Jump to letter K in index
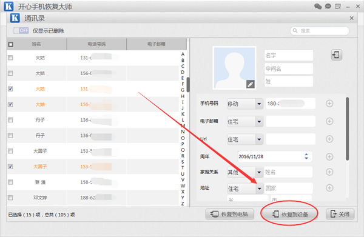Image resolution: width=364 pixels, height=237 pixels. click(183, 114)
